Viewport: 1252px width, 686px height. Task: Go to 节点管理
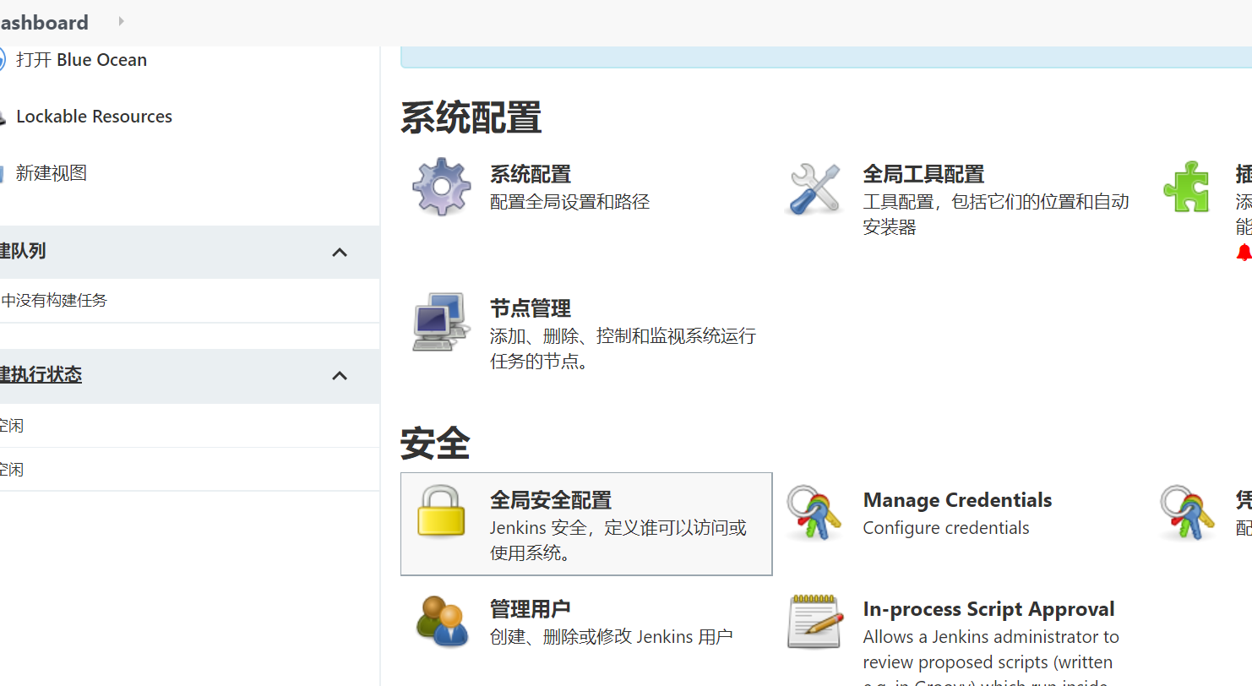tap(531, 308)
